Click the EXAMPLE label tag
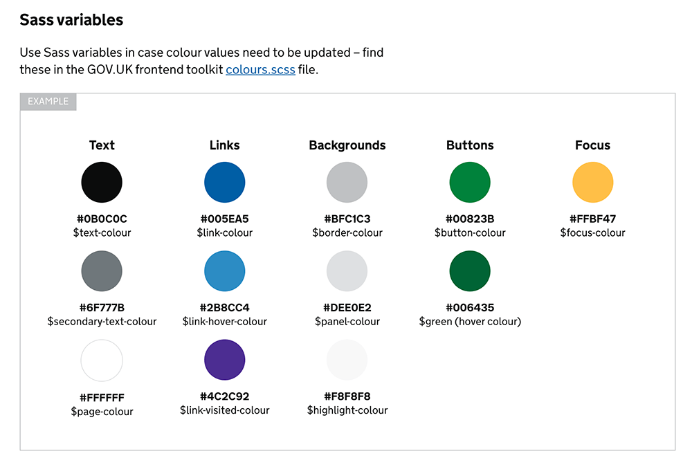The width and height of the screenshot is (692, 467). (48, 102)
